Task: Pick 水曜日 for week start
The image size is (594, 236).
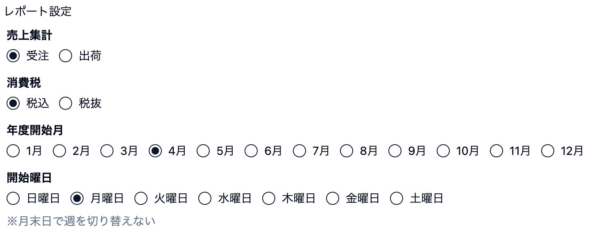Action: (x=205, y=199)
